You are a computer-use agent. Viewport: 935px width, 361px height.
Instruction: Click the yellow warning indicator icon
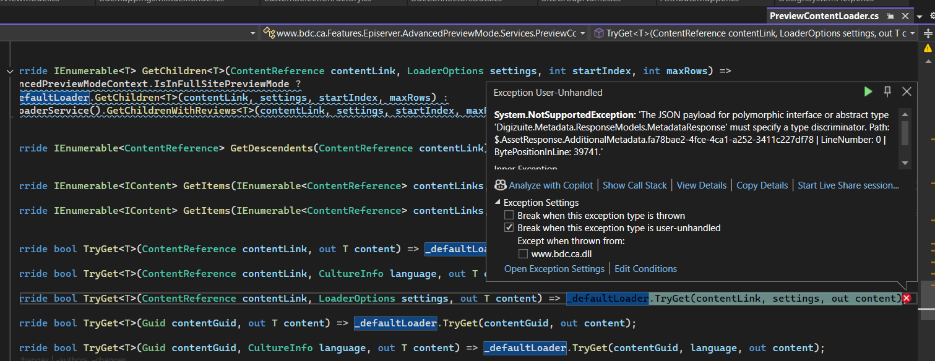[927, 48]
